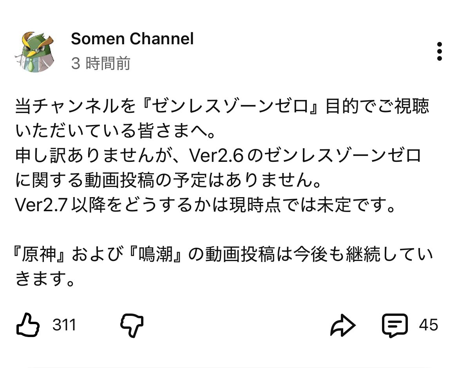Share this post using the arrow icon
This screenshot has width=458, height=368.
point(343,325)
